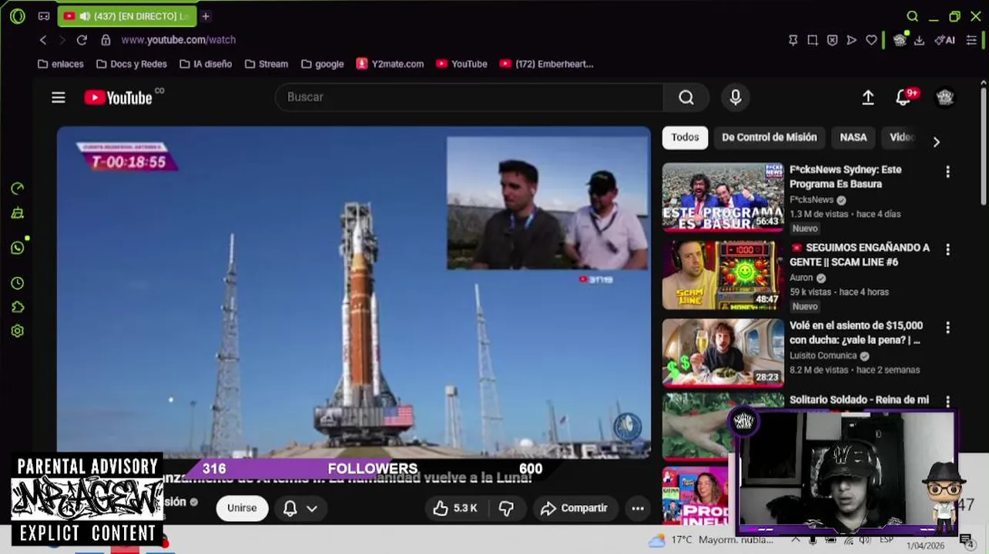The width and height of the screenshot is (989, 554).
Task: Open F*cksNews Sydney video thumbnail
Action: tap(722, 197)
